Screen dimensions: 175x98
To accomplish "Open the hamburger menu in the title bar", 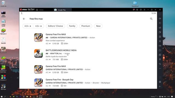I will click(144, 10).
